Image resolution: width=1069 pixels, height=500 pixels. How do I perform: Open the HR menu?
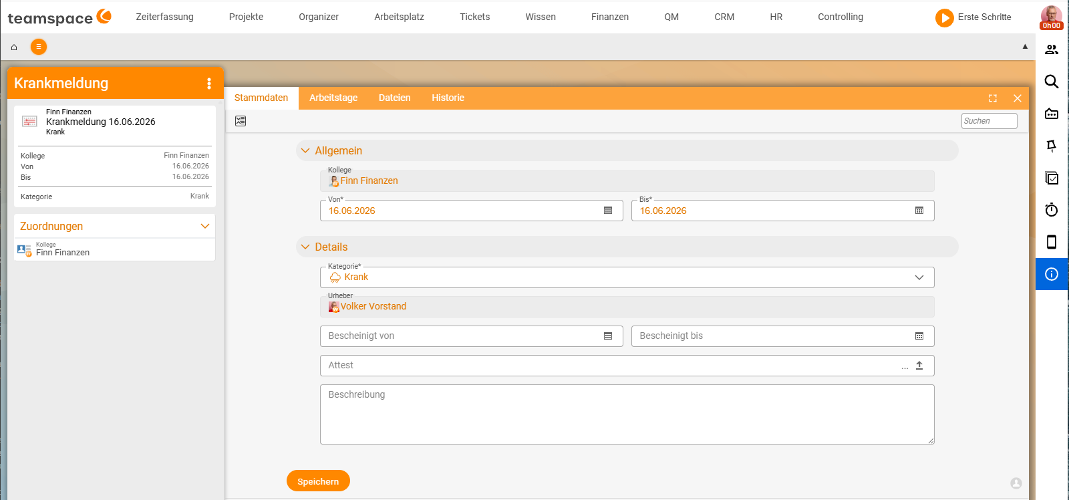[x=776, y=17]
